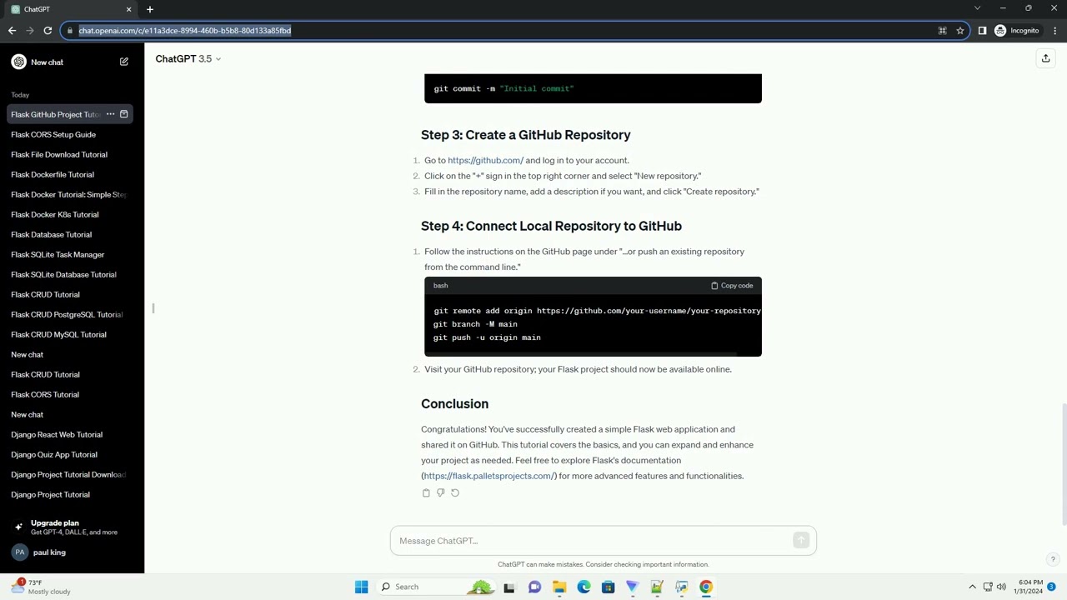Show hidden system tray icons
The image size is (1067, 600).
(x=972, y=587)
